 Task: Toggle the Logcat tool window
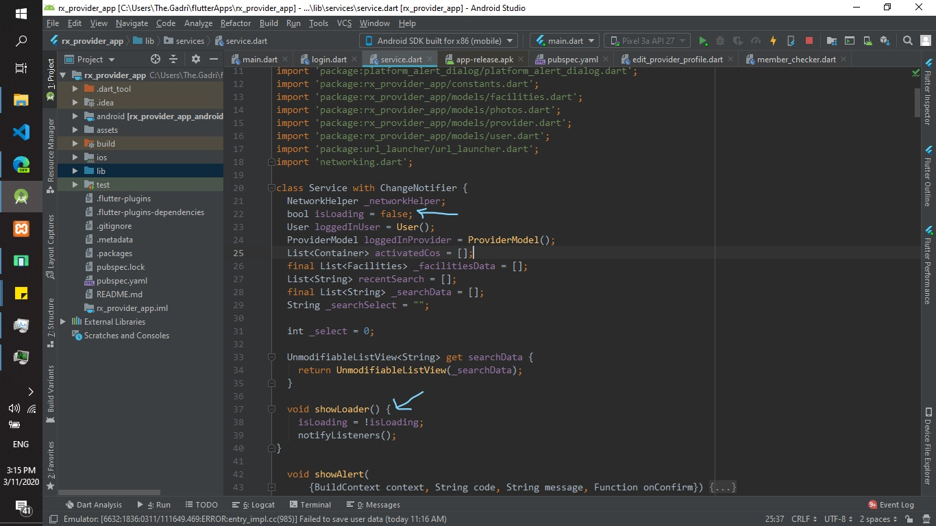pyautogui.click(x=253, y=505)
